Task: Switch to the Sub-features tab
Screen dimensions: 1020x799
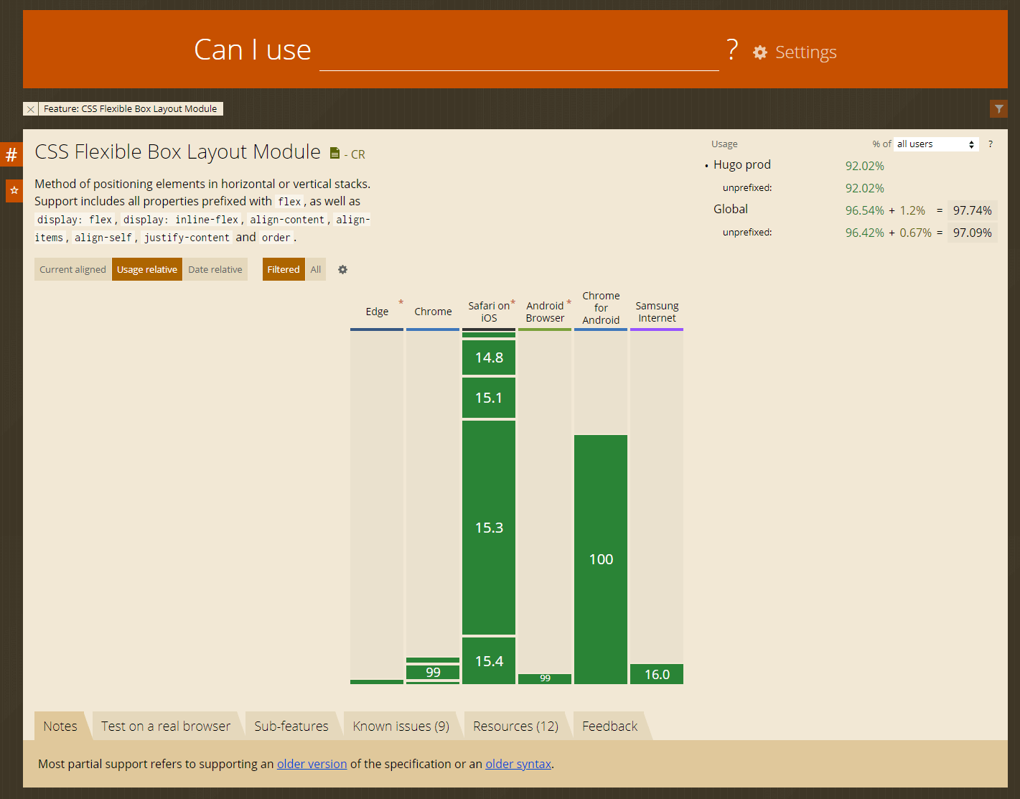Action: tap(291, 726)
